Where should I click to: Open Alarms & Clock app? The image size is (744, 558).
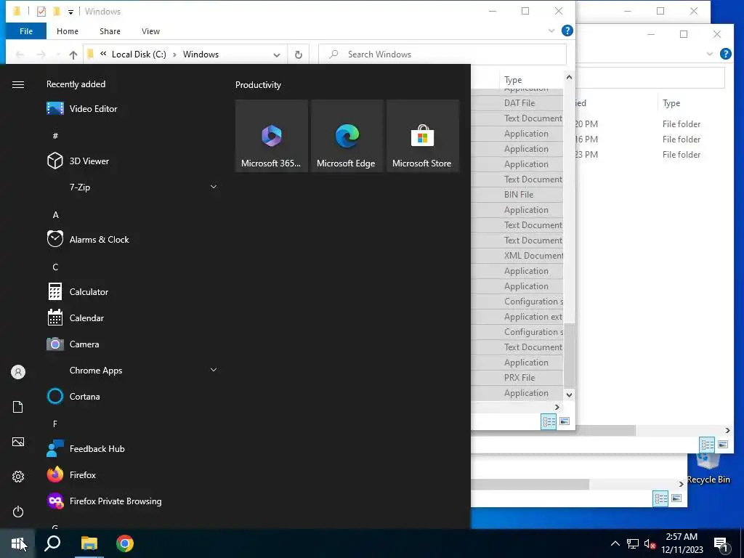(x=133, y=240)
